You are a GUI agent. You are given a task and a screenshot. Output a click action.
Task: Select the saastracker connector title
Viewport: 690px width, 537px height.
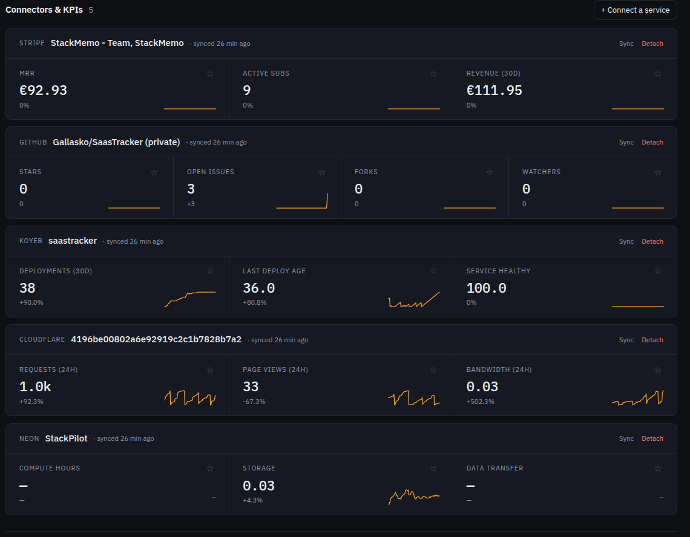click(x=73, y=241)
